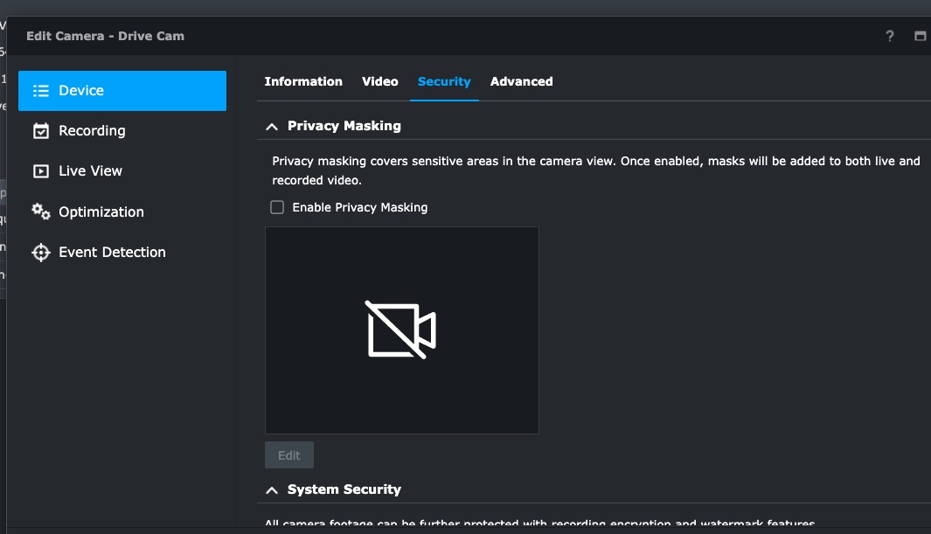The image size is (931, 534).
Task: Switch to the Information tab
Action: (x=303, y=81)
